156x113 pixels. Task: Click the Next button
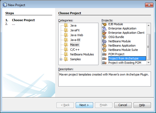[84, 105]
